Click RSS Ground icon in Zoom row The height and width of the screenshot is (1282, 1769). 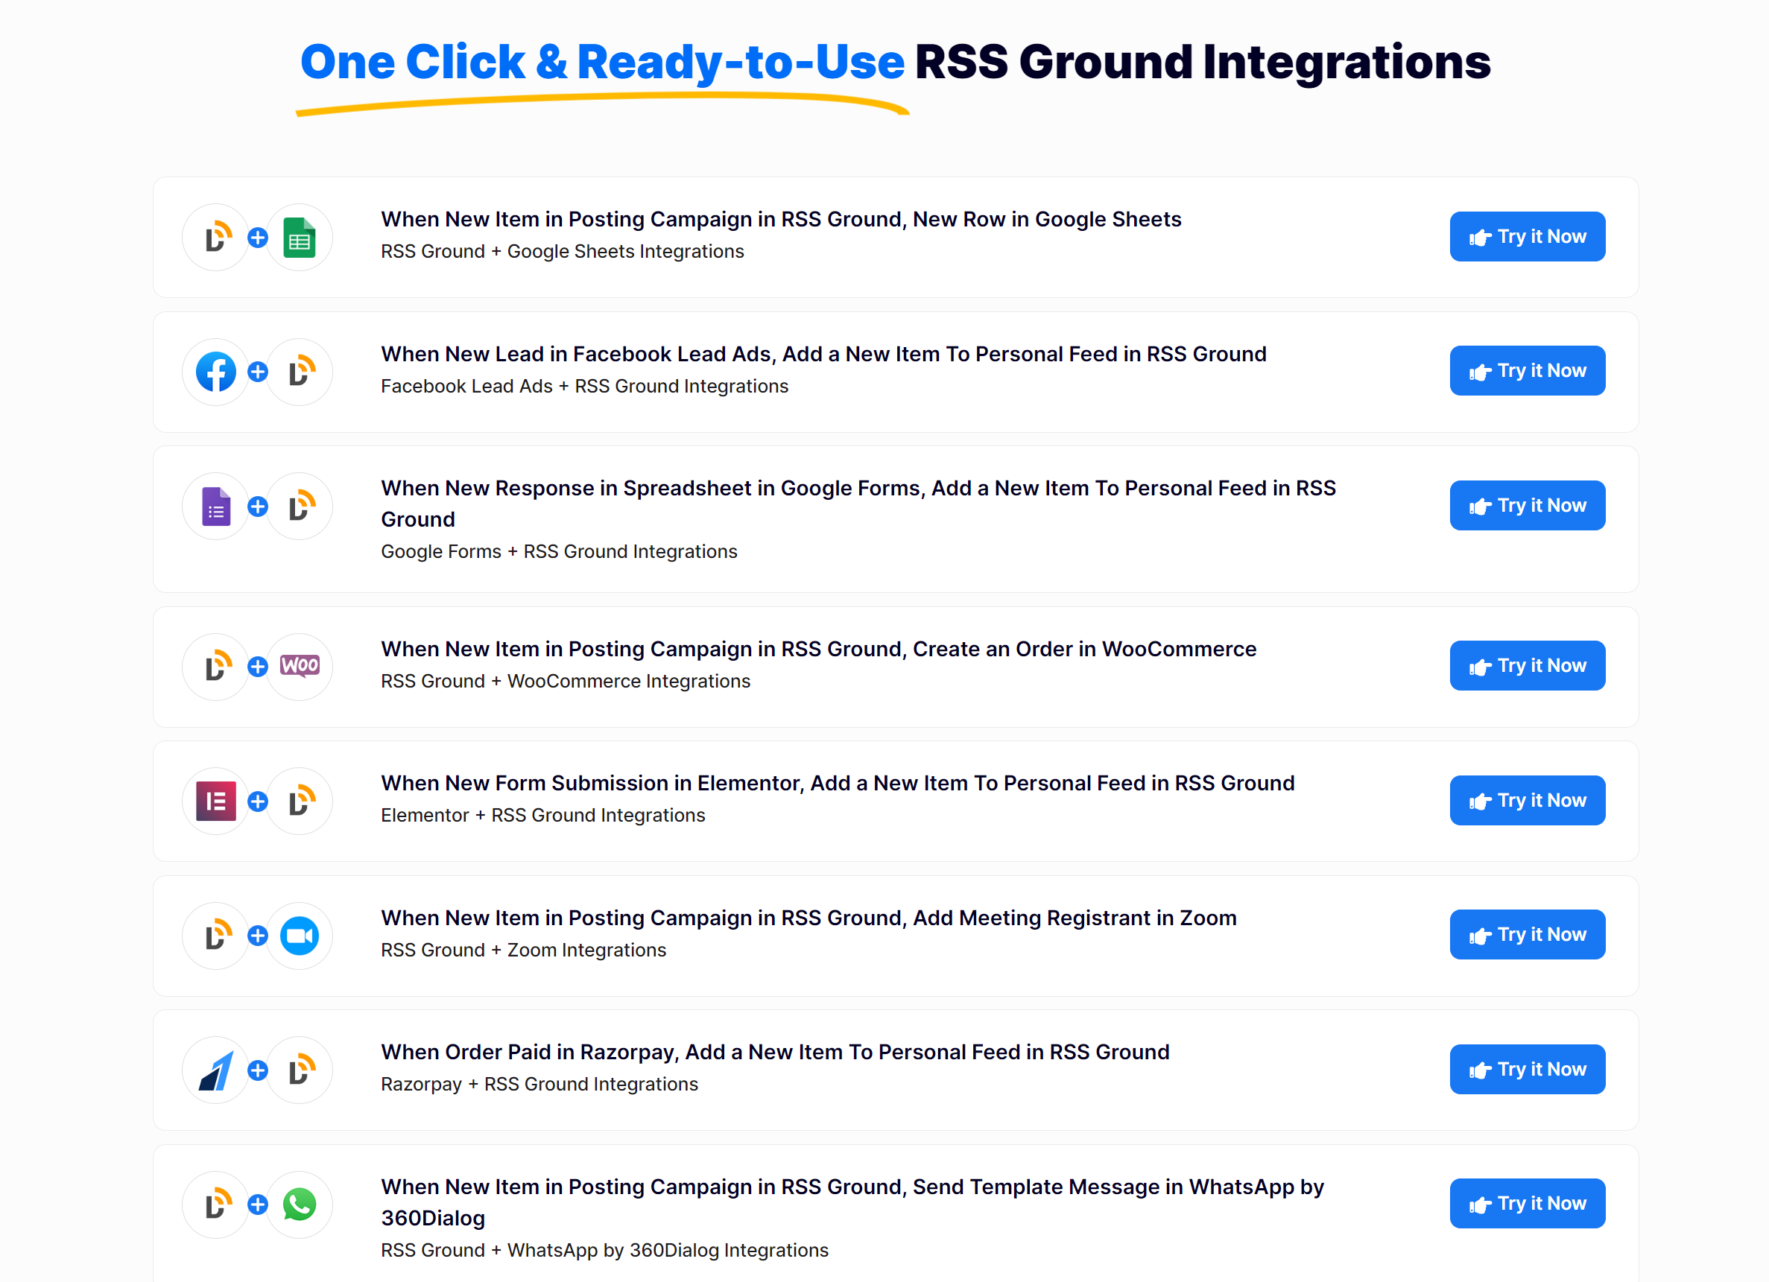[216, 936]
